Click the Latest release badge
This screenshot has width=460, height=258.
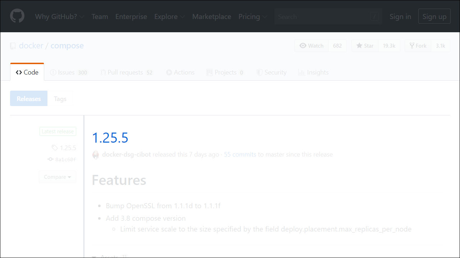pos(58,132)
